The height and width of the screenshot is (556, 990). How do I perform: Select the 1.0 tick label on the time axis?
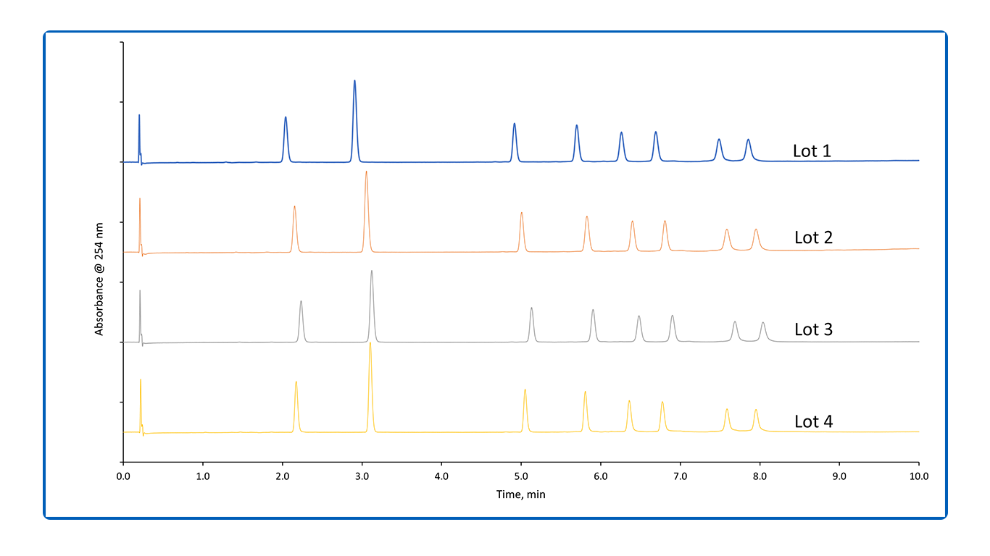[203, 476]
